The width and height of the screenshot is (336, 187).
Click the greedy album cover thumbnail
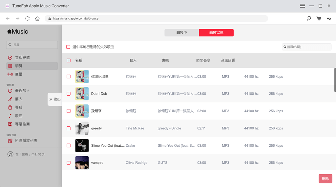(82, 128)
